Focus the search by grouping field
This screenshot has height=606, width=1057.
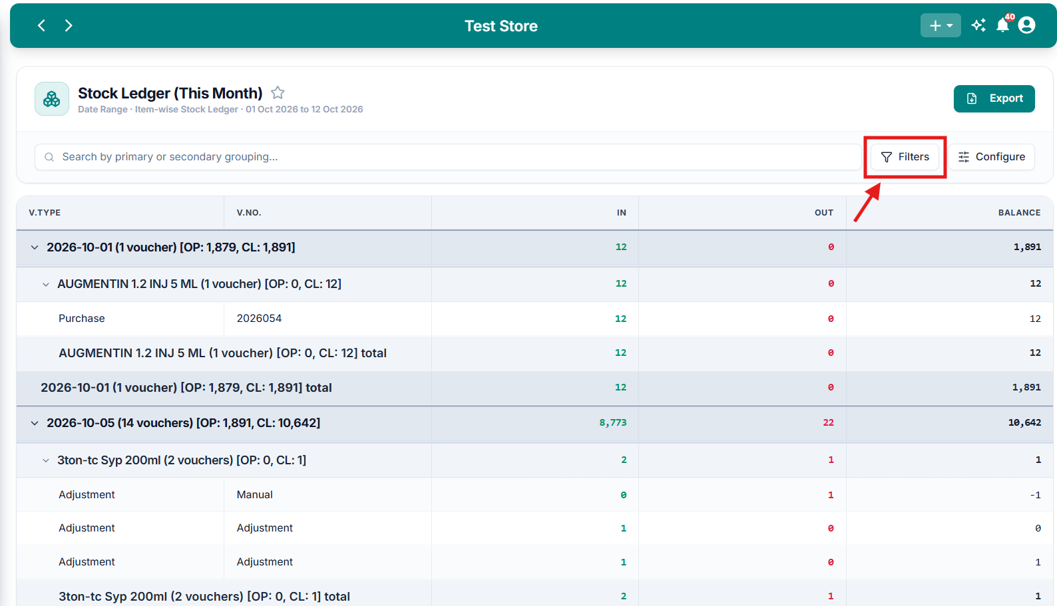click(447, 157)
